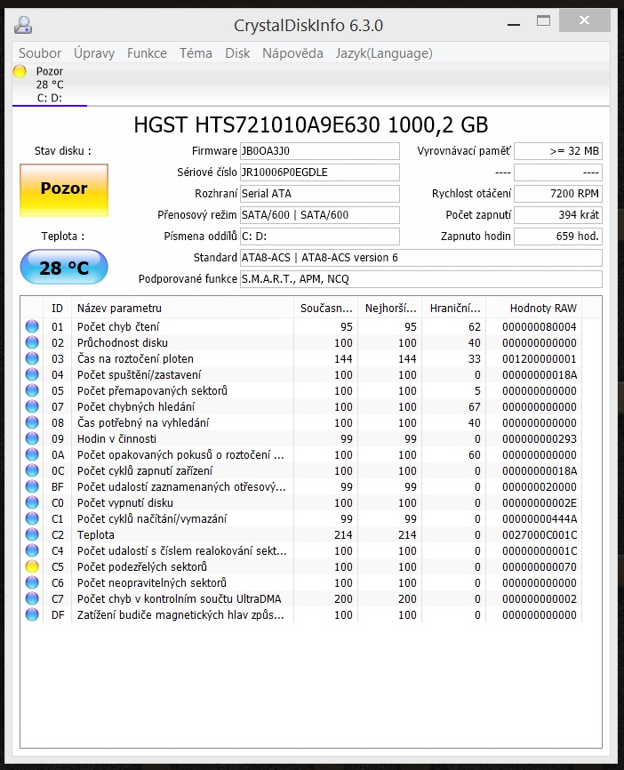The image size is (624, 770).
Task: Click blue status orb for row DF
Action: pyautogui.click(x=32, y=615)
